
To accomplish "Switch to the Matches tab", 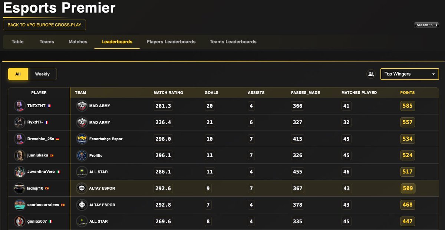I will tap(78, 42).
